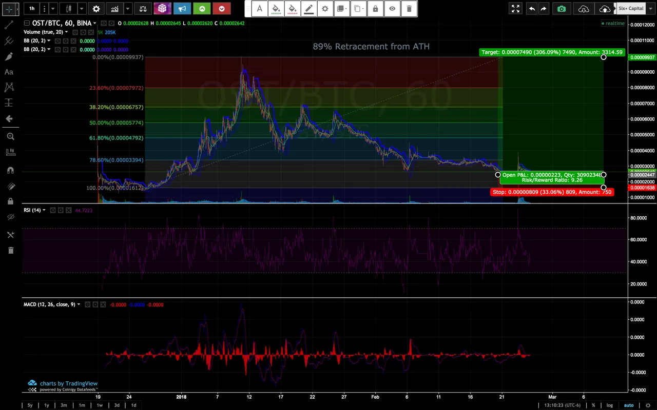Screen dimensions: 657x410
Task: Click the text color A button
Action: 260,9
